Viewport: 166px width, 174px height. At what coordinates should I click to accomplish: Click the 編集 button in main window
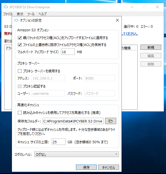pyautogui.click(x=151, y=56)
